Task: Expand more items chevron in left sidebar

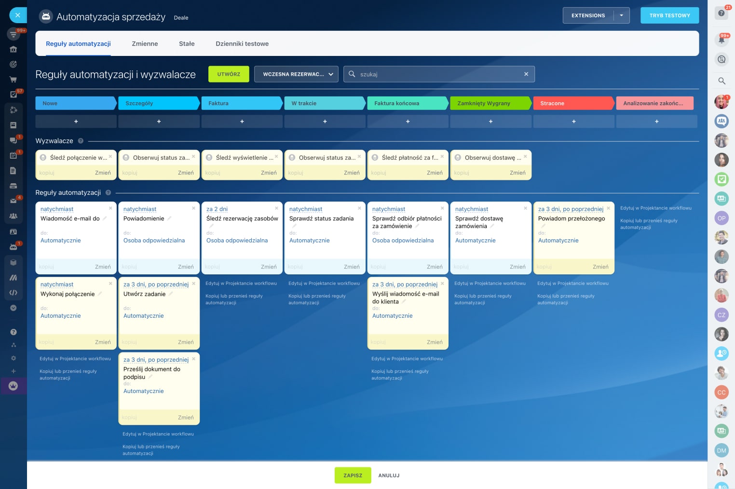Action: pyautogui.click(x=13, y=308)
